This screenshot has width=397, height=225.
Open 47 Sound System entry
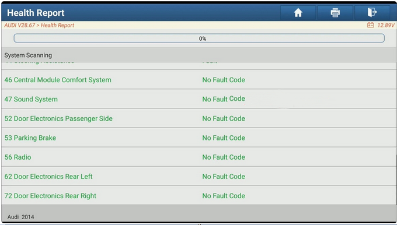click(x=198, y=99)
